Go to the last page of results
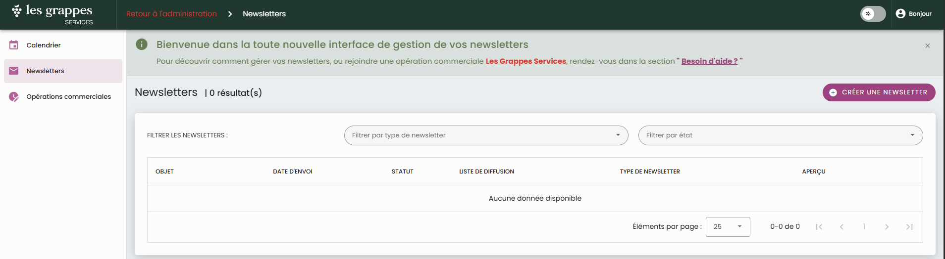 pyautogui.click(x=909, y=227)
